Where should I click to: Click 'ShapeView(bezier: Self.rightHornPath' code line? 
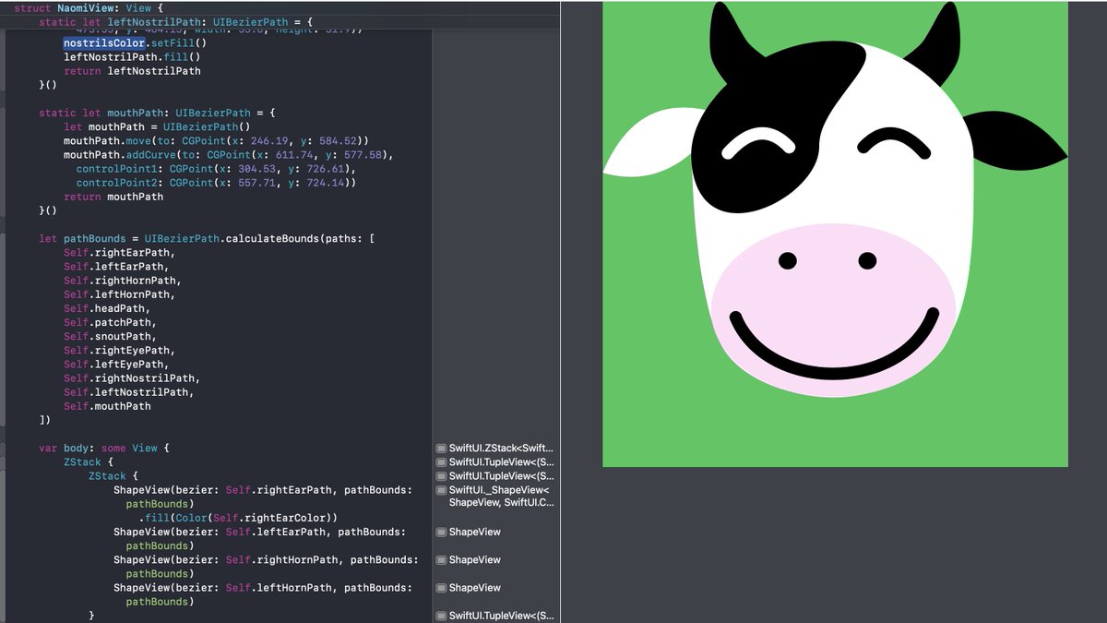(x=266, y=560)
